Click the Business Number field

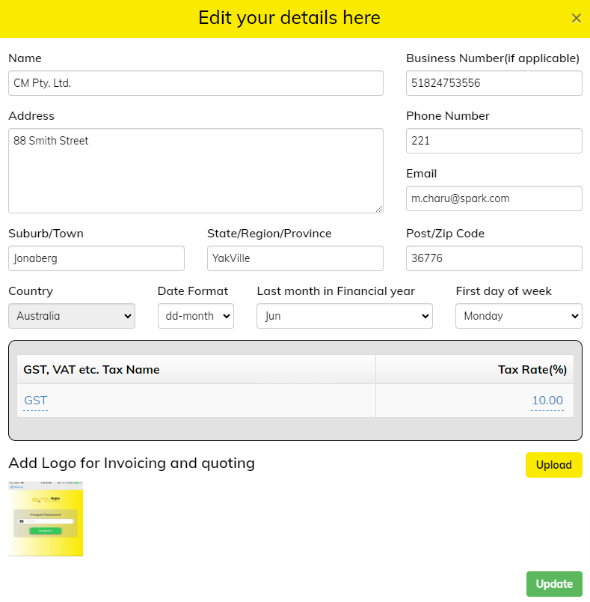494,83
